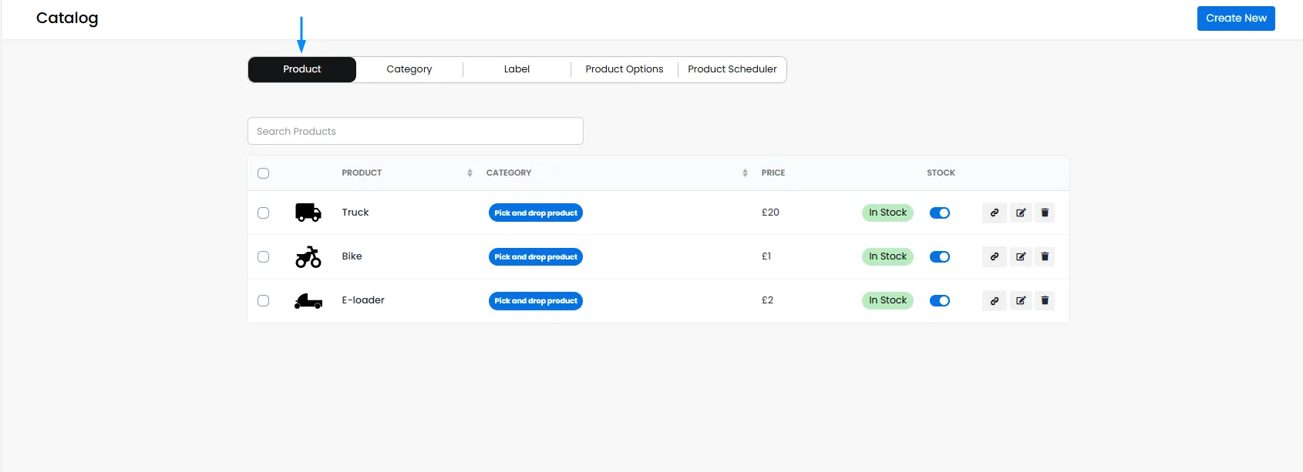Viewport: 1303px width, 472px height.
Task: Sort the table by Category column
Action: pyautogui.click(x=745, y=173)
